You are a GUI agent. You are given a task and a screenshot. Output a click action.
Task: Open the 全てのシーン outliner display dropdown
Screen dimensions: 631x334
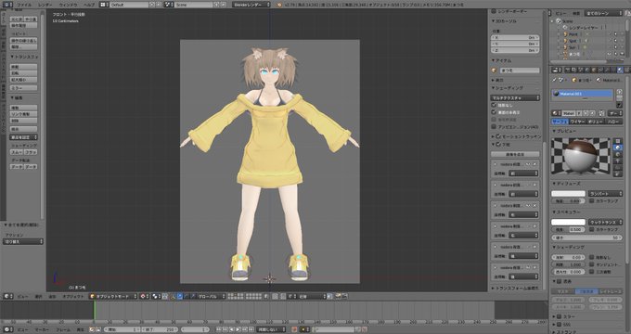click(x=604, y=13)
